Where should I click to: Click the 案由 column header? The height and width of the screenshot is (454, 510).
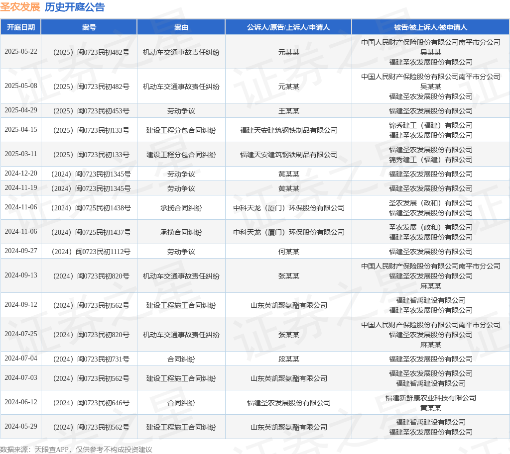click(x=181, y=27)
